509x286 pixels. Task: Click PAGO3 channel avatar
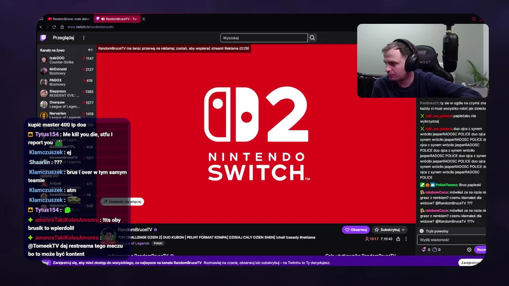click(44, 82)
